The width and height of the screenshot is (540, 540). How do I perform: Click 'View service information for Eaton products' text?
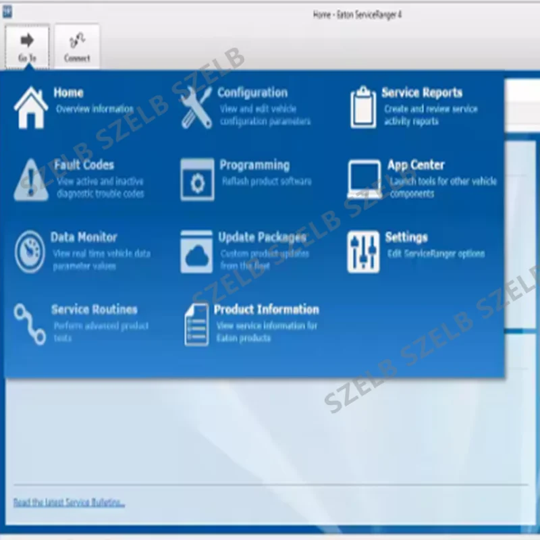coord(267,332)
